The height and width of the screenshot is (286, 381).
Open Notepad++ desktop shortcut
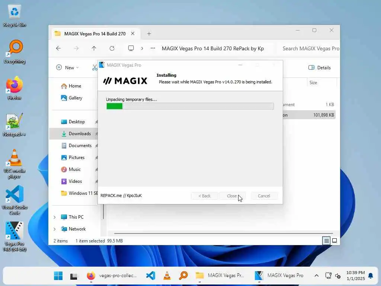[x=15, y=124]
